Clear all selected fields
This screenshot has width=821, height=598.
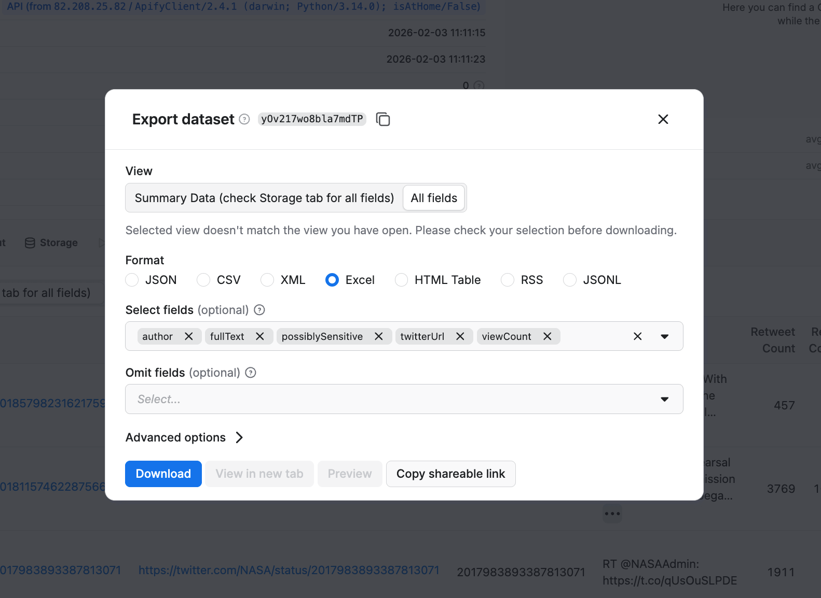(637, 336)
